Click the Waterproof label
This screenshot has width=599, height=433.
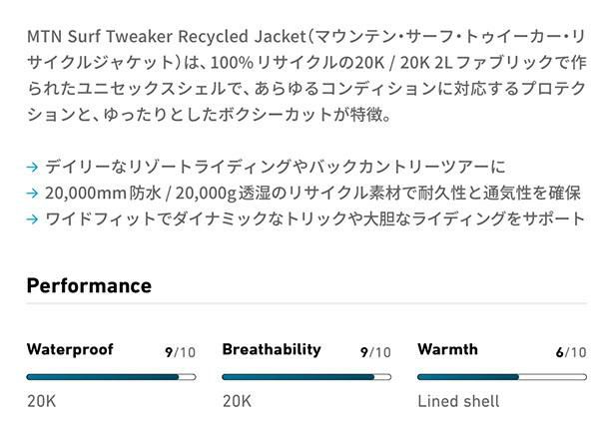click(70, 350)
